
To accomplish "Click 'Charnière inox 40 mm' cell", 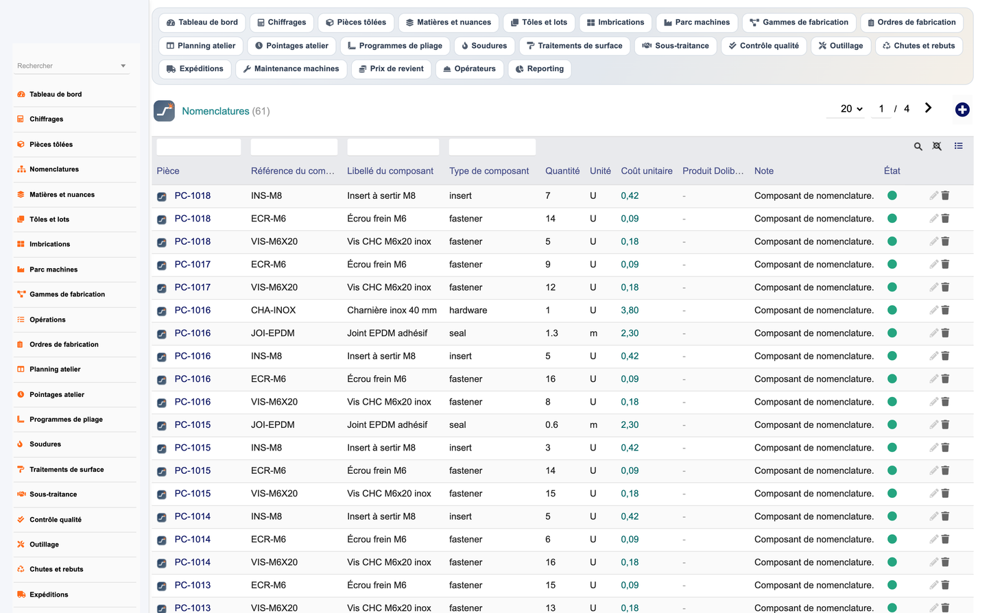I will 392,310.
